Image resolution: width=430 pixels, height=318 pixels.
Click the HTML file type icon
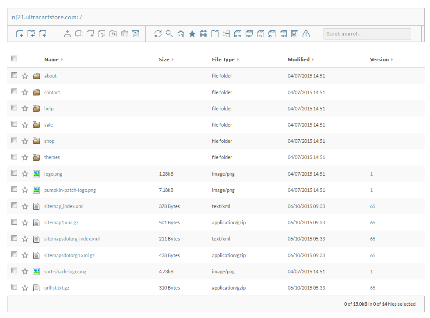(238, 34)
